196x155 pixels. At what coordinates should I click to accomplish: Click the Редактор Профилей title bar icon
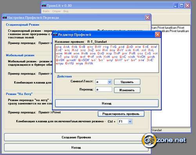coord(55,35)
